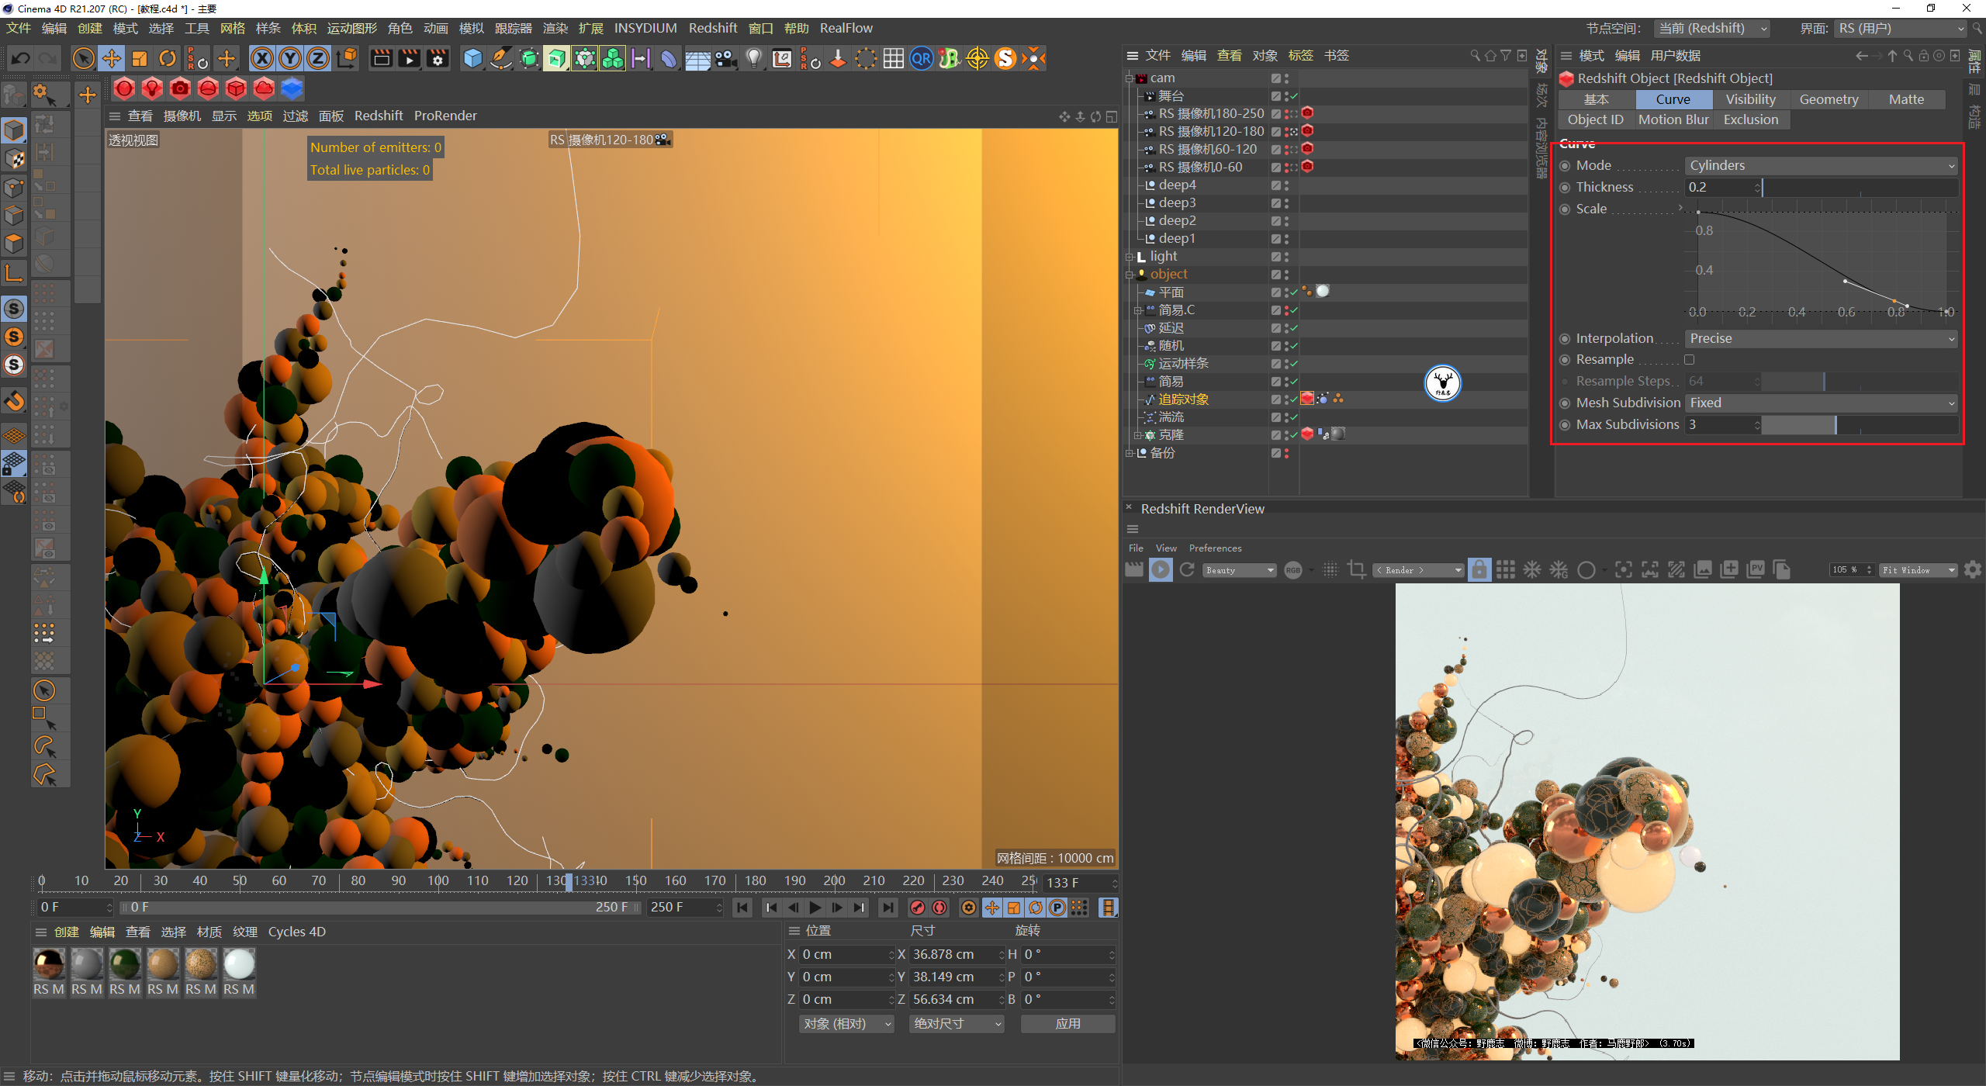Select the Make Editable icon

15,95
